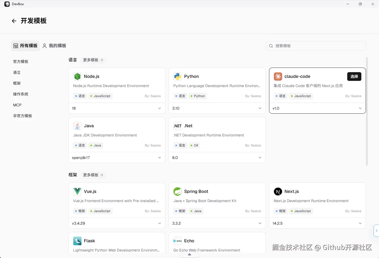Select MCP category in sidebar

click(x=17, y=105)
